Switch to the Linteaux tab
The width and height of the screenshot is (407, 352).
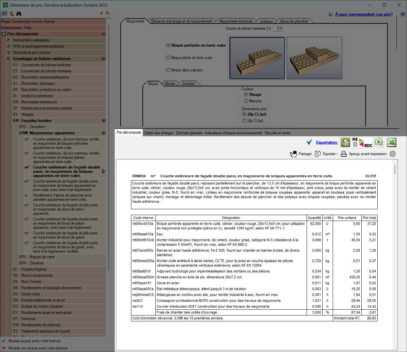266,21
